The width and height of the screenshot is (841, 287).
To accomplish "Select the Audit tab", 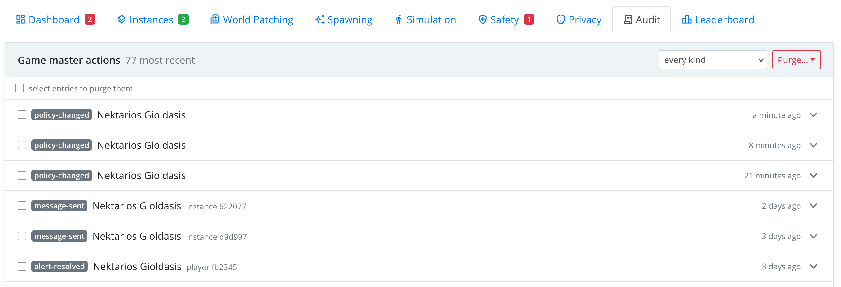I will pos(641,19).
